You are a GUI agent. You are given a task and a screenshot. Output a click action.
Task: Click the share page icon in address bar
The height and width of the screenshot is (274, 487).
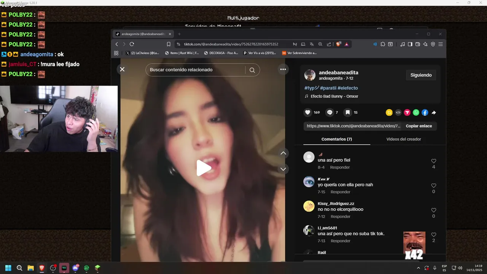click(x=329, y=44)
